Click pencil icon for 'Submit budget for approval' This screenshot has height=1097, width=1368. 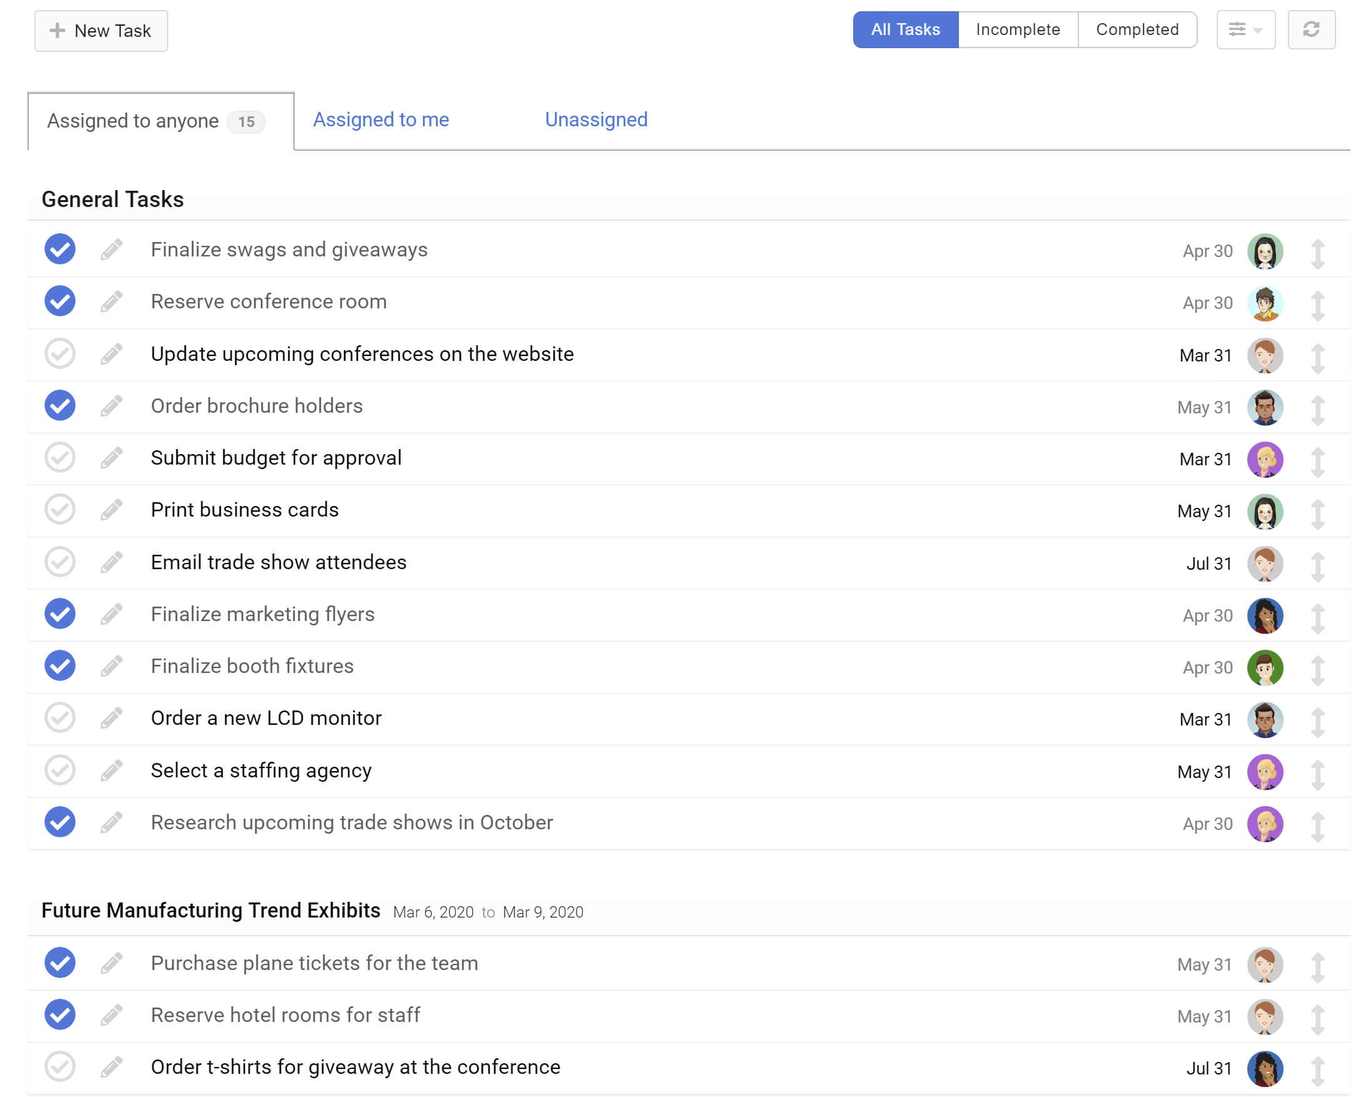coord(111,457)
